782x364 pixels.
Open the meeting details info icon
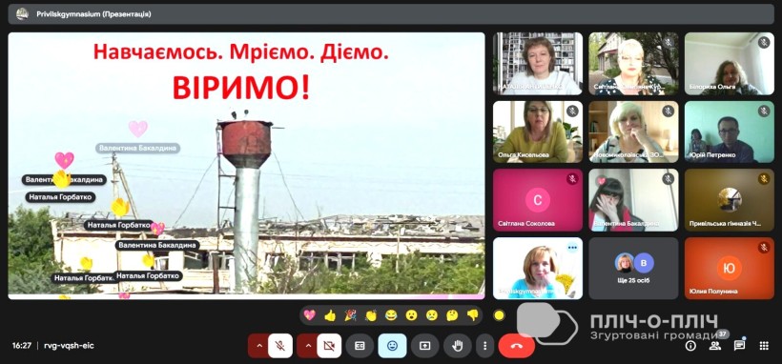point(690,346)
